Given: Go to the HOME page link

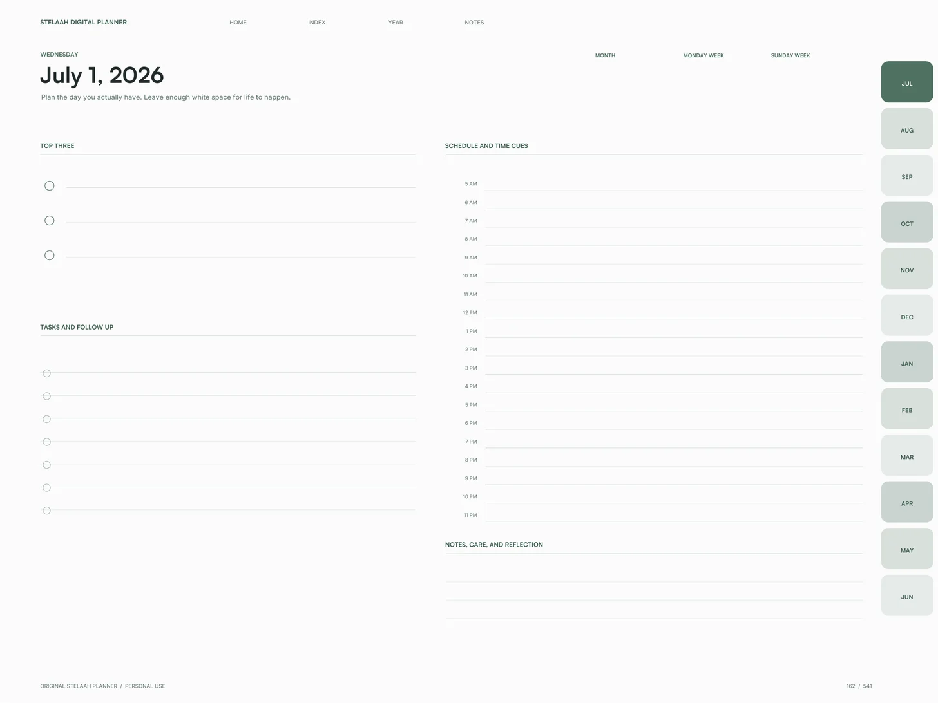Looking at the screenshot, I should (x=238, y=23).
